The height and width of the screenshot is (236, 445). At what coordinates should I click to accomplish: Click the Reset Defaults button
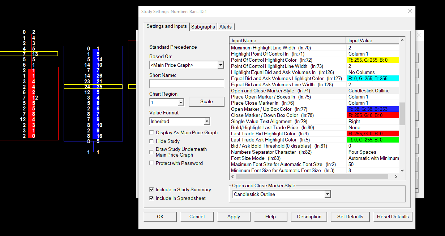click(393, 217)
